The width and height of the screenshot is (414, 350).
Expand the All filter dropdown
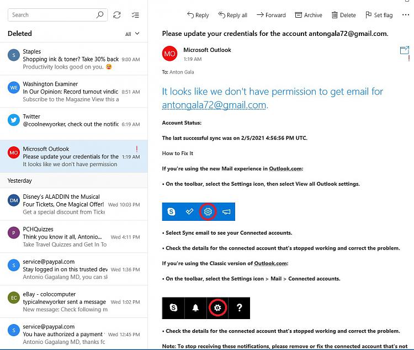[x=132, y=34]
